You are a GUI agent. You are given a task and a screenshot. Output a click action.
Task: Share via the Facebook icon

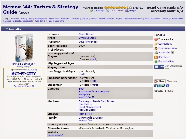pos(156,86)
